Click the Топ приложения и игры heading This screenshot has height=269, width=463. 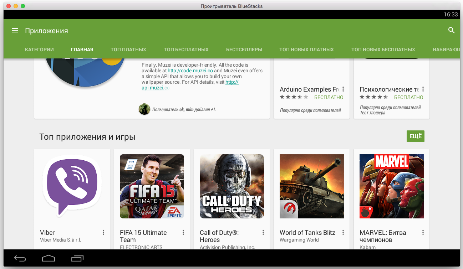coord(87,137)
